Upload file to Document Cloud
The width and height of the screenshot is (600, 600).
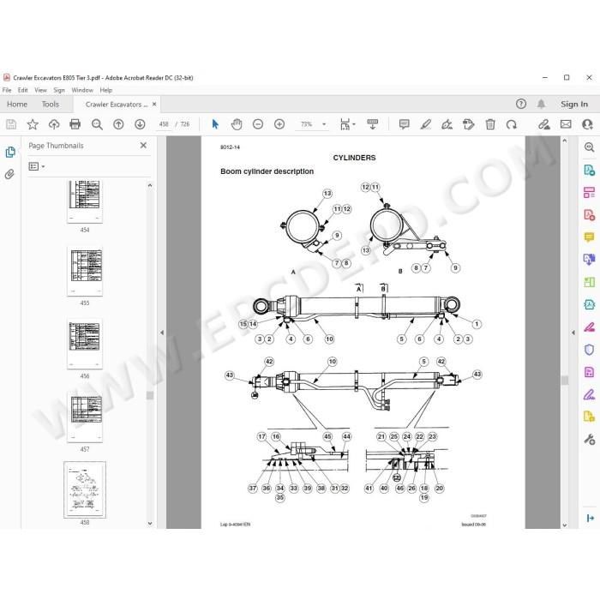point(54,124)
